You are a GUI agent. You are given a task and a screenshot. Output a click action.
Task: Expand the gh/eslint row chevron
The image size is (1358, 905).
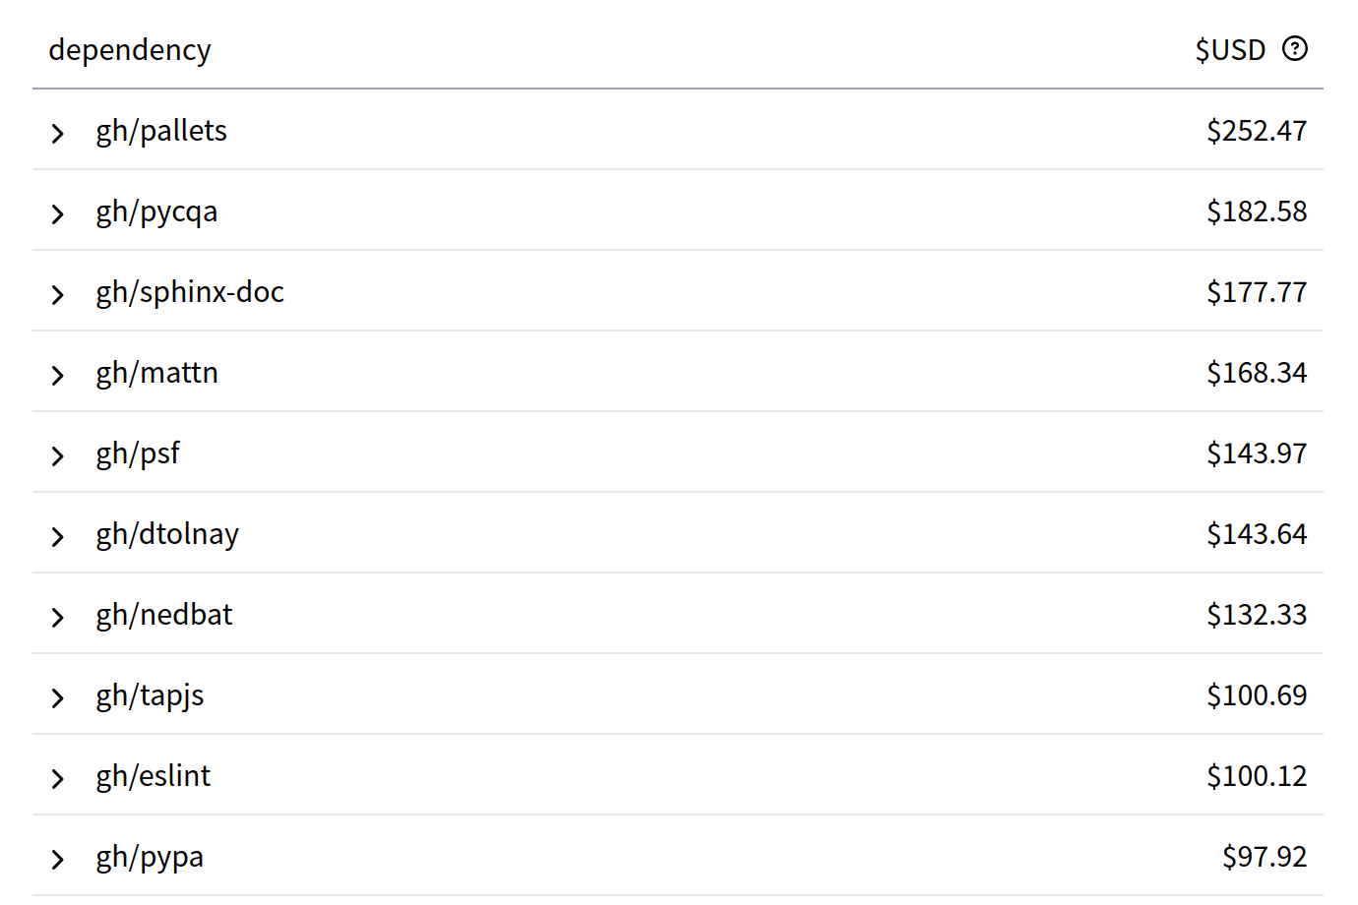click(58, 778)
